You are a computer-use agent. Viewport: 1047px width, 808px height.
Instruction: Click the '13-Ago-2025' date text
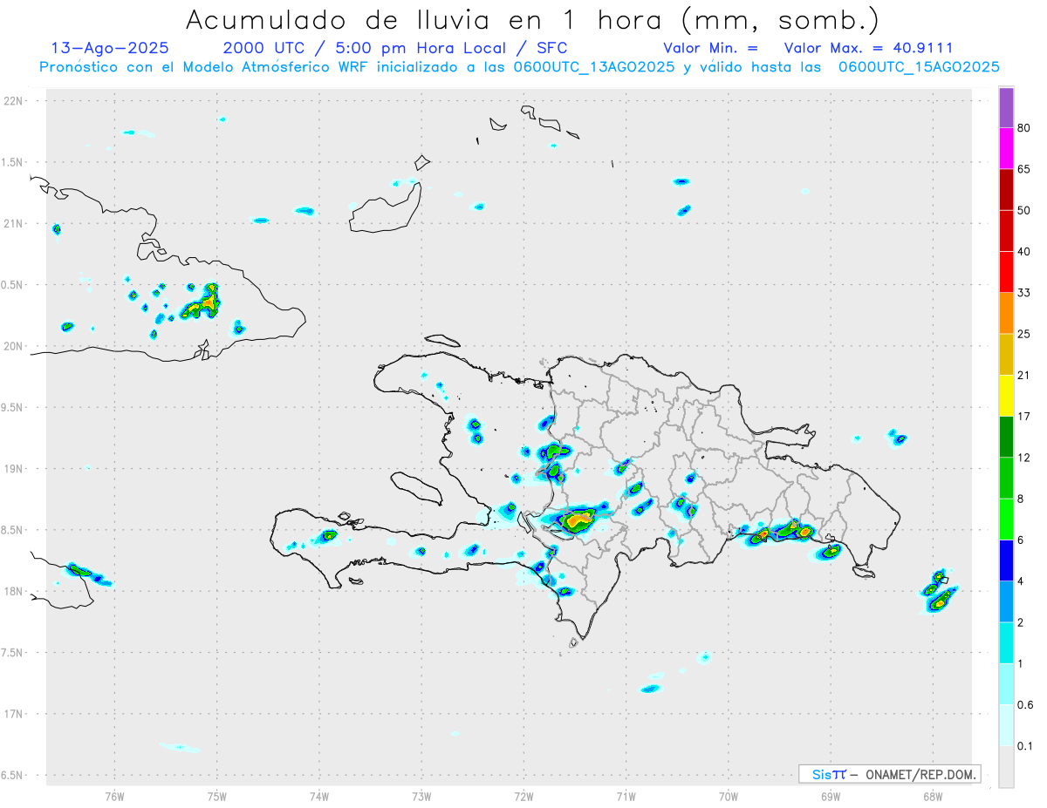pos(111,48)
